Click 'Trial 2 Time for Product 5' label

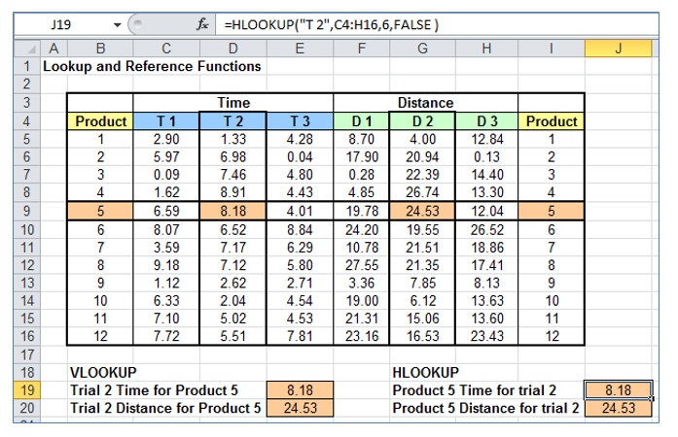pos(154,390)
